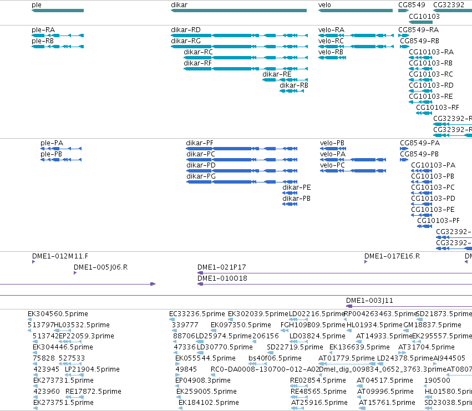Screen dimensions: 472x411
Task: Select transcript ple-RA
Action: pos(58,35)
